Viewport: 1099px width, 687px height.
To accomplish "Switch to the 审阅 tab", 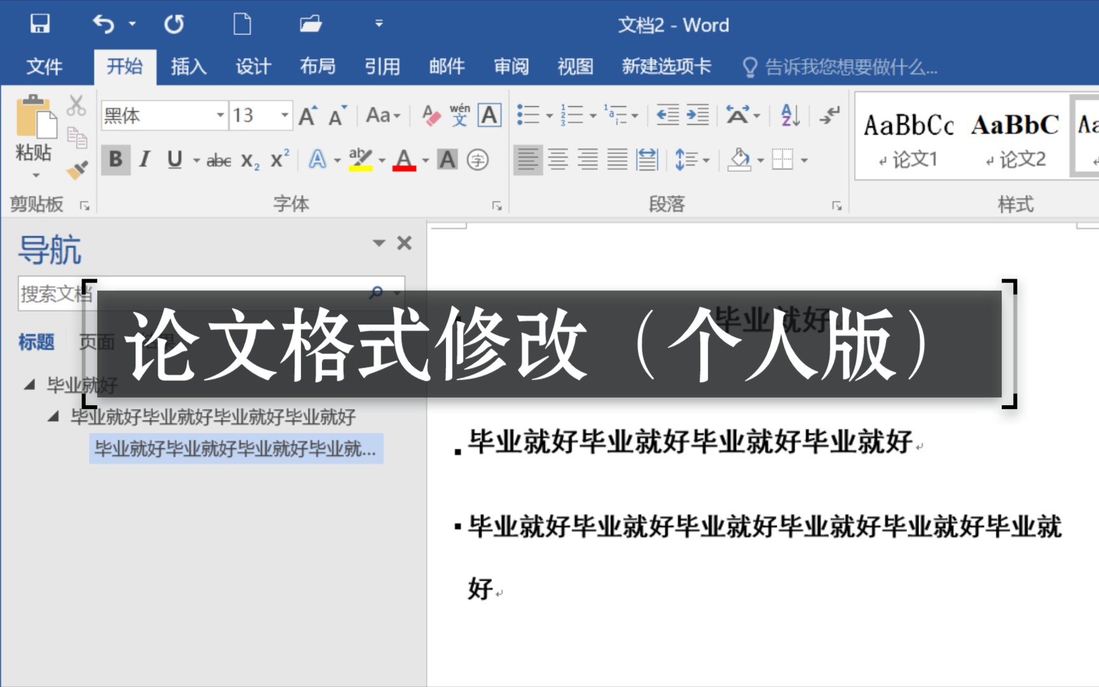I will click(x=511, y=66).
